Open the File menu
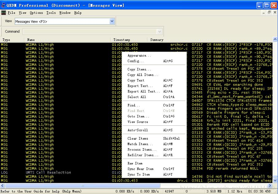The height and width of the screenshot is (194, 278). [11, 13]
